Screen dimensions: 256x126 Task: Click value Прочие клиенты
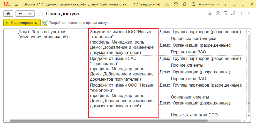click(x=187, y=65)
